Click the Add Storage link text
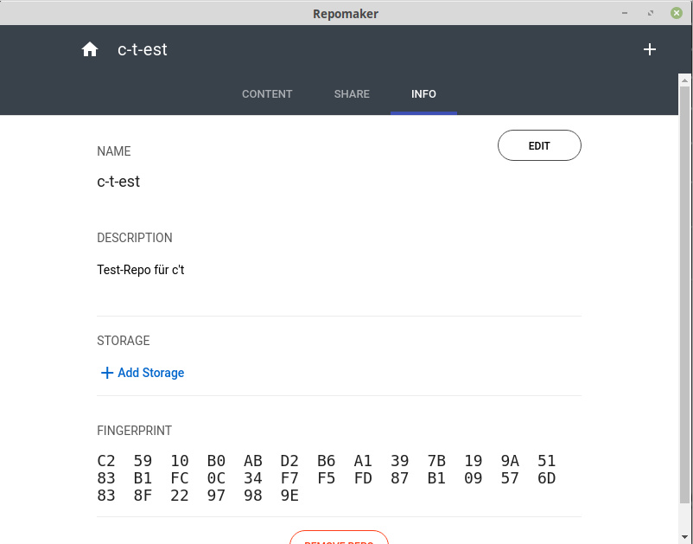Image resolution: width=693 pixels, height=544 pixels. click(x=150, y=373)
